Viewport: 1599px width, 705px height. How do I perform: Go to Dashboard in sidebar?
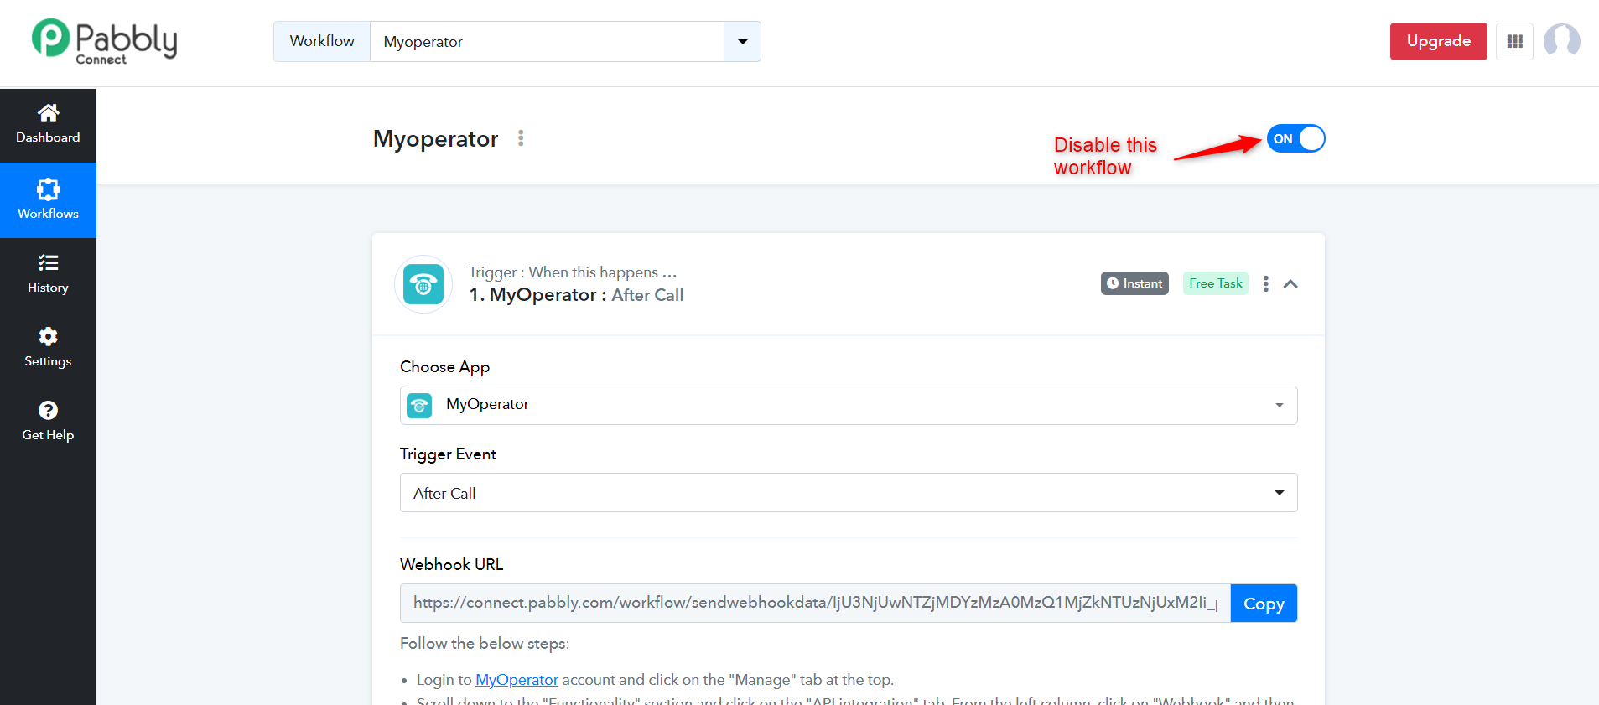(x=48, y=125)
